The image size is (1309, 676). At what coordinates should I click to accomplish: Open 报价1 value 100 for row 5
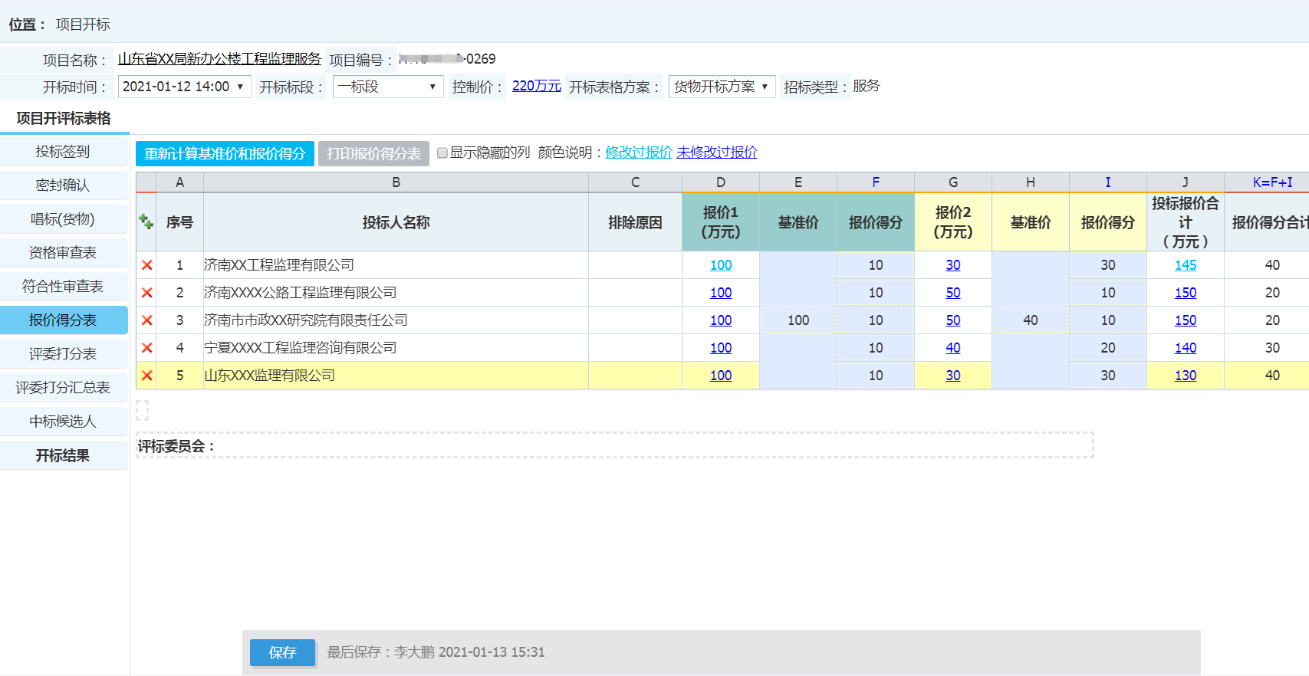click(721, 376)
